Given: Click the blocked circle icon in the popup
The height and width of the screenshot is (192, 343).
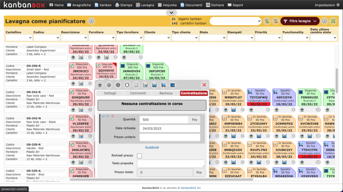Looking at the screenshot, I should tap(109, 85).
